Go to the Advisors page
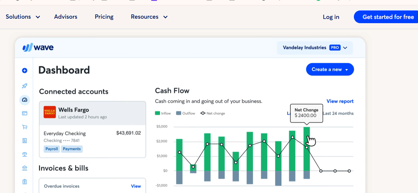This screenshot has height=193, width=418. click(x=66, y=17)
